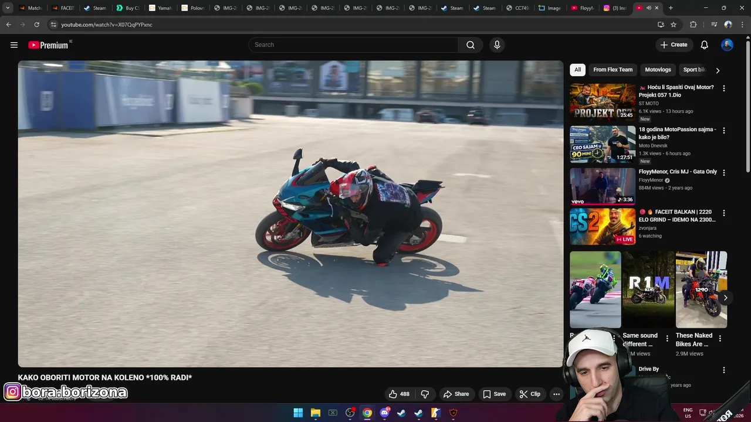This screenshot has width=751, height=422.
Task: Switch to the FloyyMenor browser tab
Action: click(x=582, y=8)
